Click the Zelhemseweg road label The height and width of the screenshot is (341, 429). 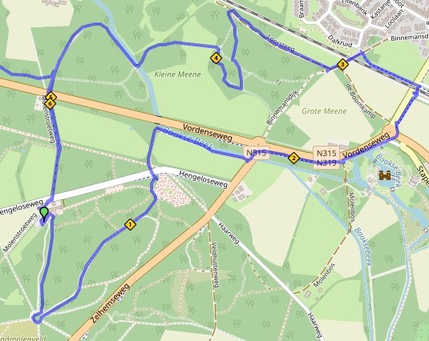[109, 303]
